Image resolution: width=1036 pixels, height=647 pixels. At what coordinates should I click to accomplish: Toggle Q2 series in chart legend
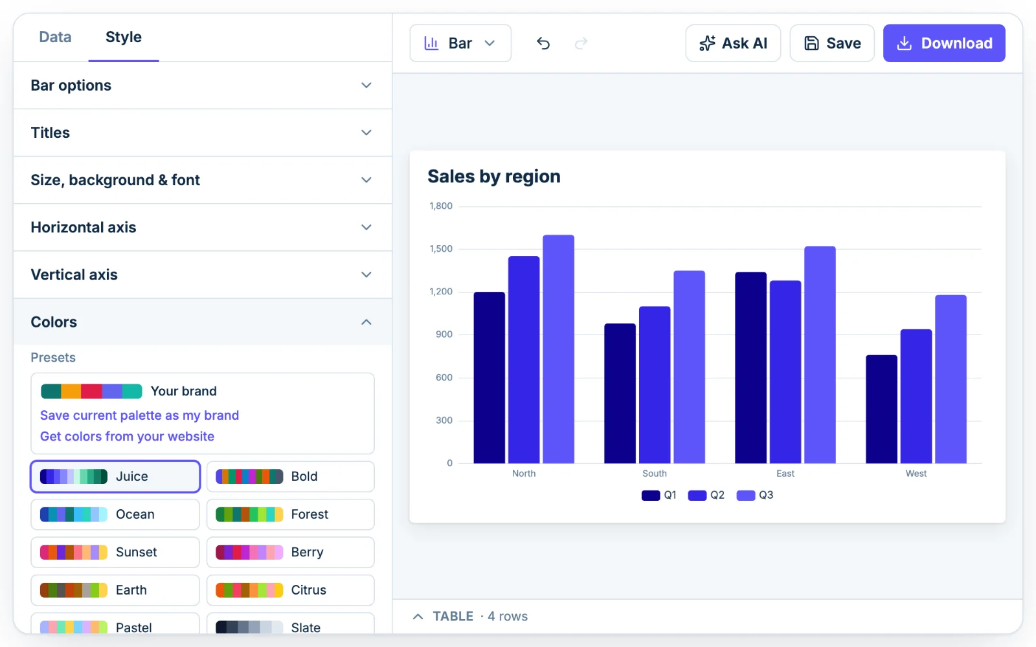[x=706, y=496]
